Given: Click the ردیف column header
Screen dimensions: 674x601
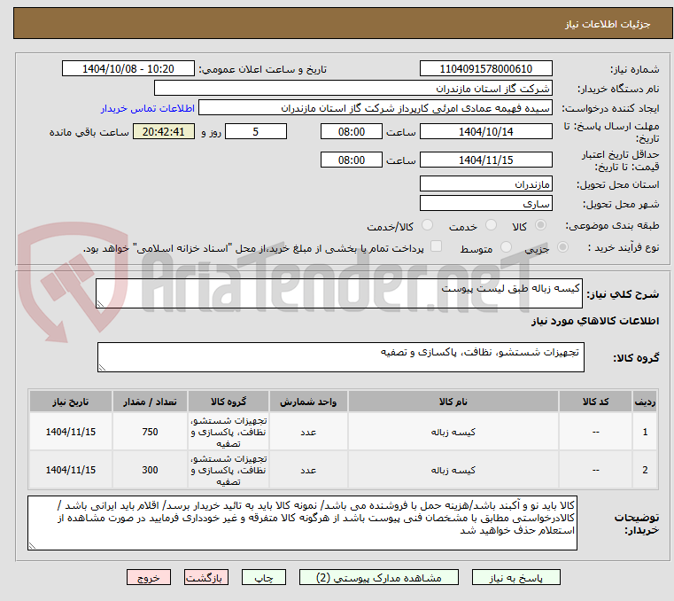Looking at the screenshot, I should click(645, 402).
